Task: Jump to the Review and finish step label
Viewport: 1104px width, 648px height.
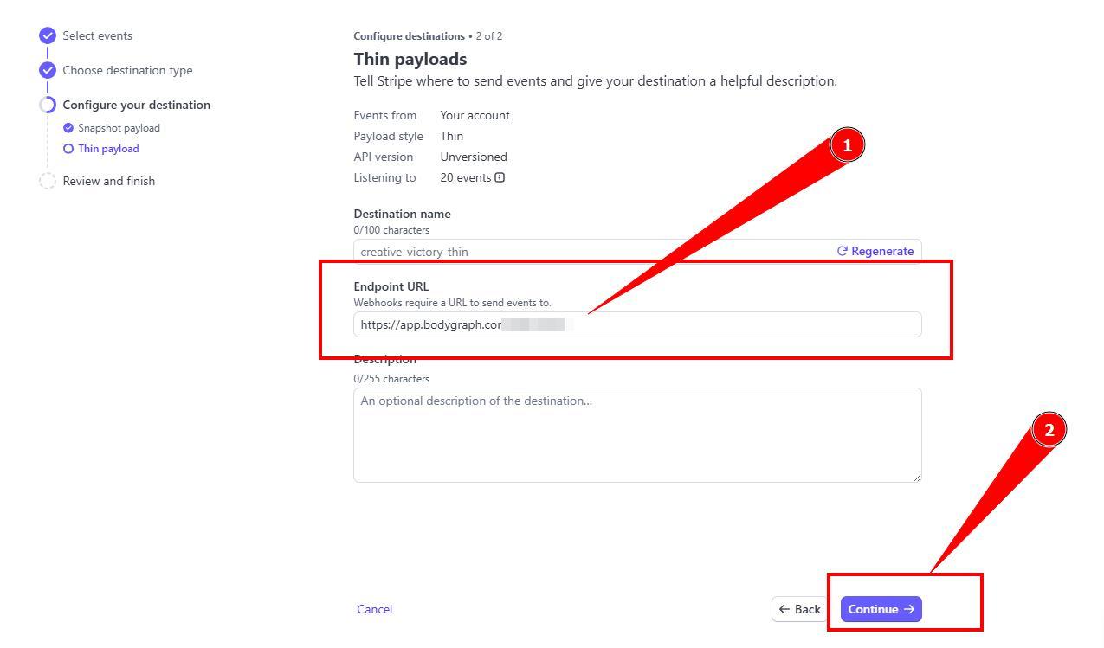Action: pos(109,181)
